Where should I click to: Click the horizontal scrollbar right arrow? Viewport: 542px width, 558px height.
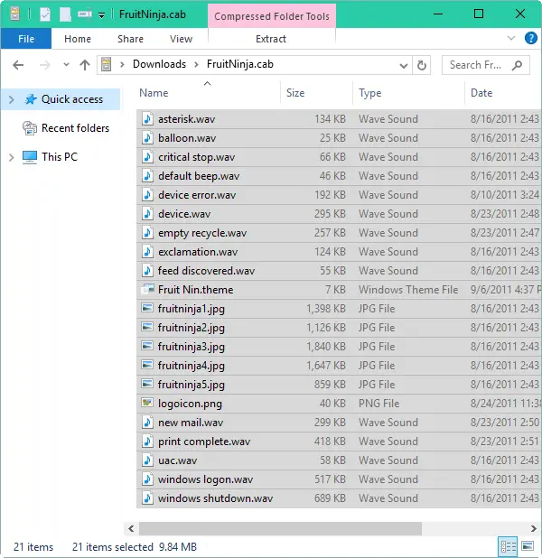534,529
